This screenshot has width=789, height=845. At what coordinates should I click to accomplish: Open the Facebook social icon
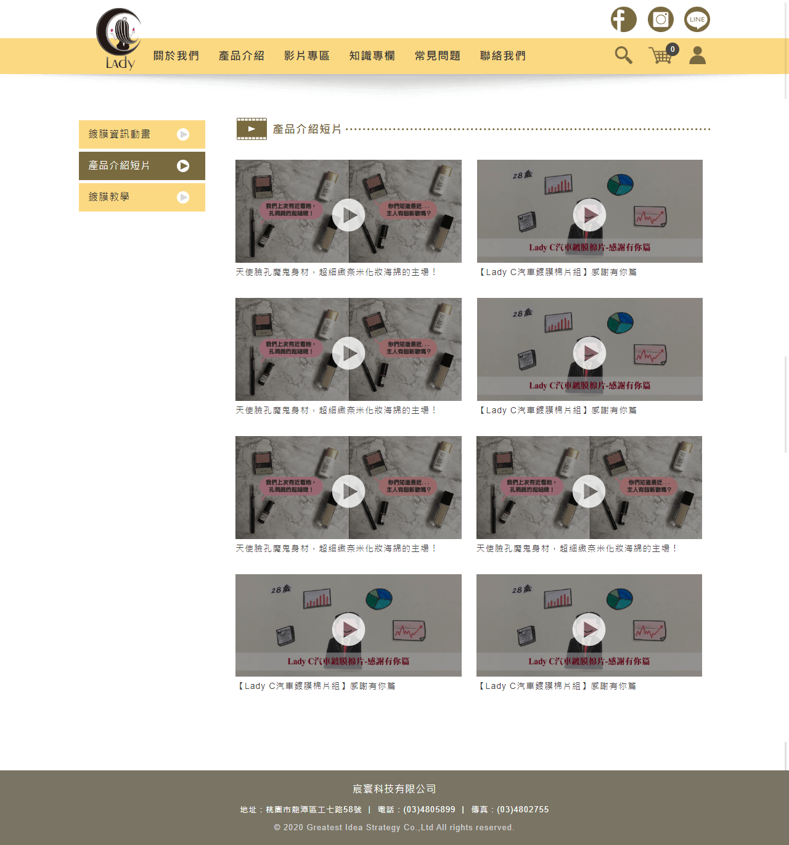click(x=623, y=19)
